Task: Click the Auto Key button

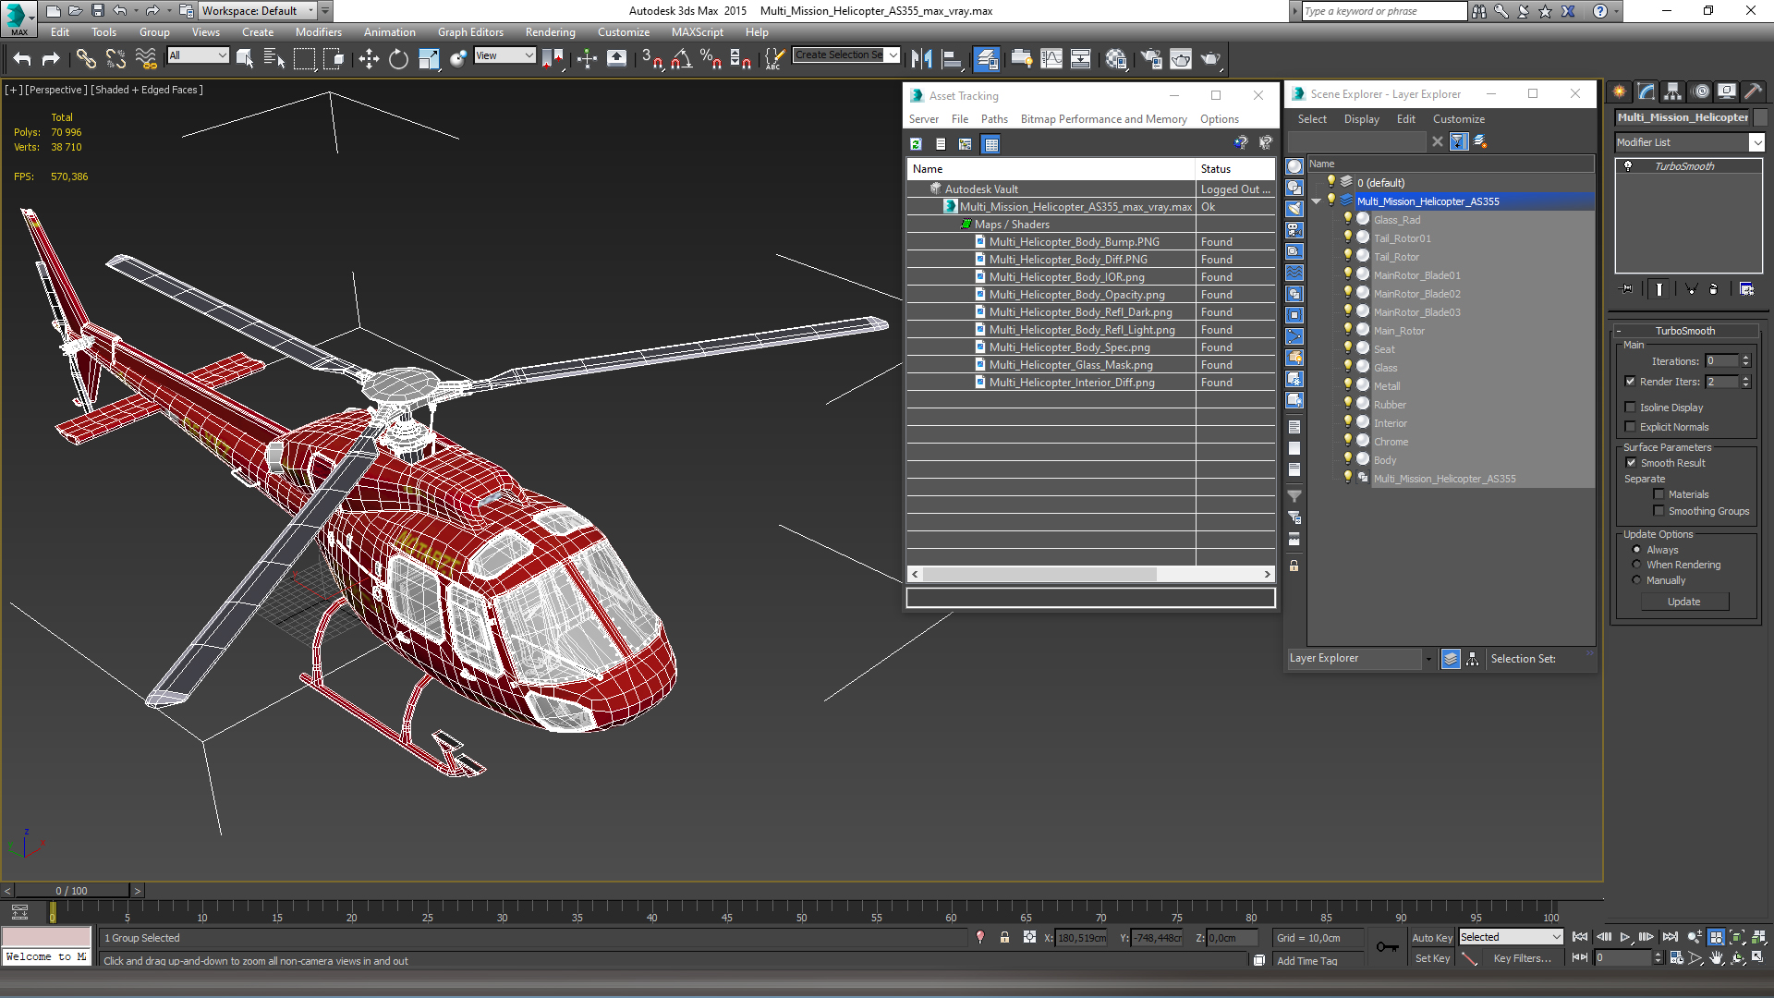Action: (x=1432, y=938)
